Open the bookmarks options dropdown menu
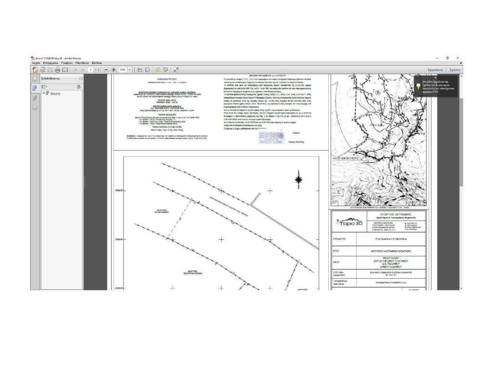493x369 pixels. point(45,86)
